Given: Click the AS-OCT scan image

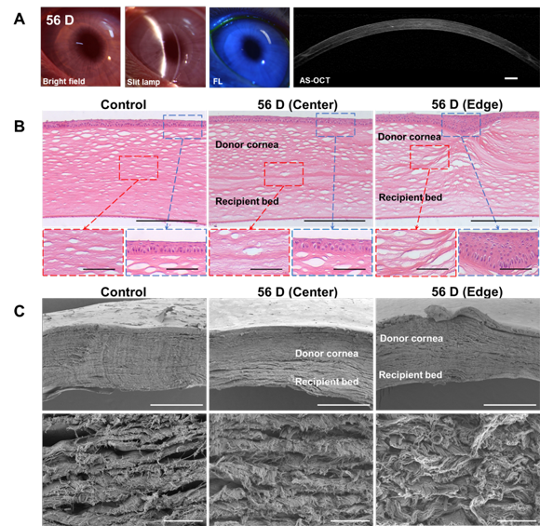Looking at the screenshot, I should [416, 47].
